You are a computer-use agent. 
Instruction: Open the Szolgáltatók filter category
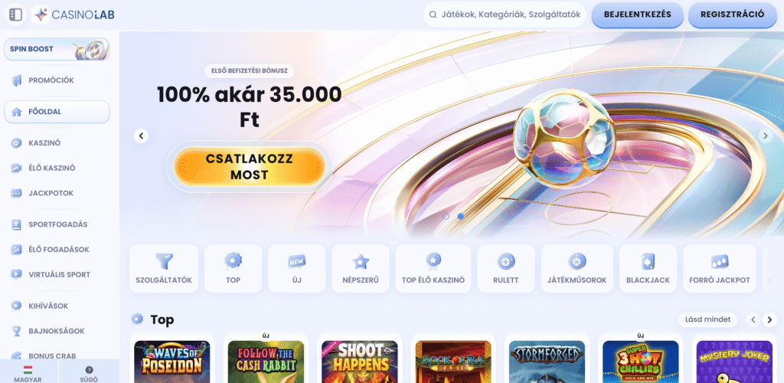coord(164,269)
